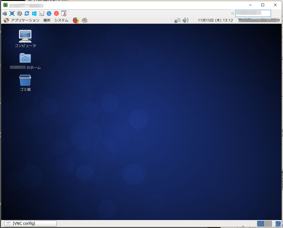Click the package icon beside Firefox

(85, 20)
